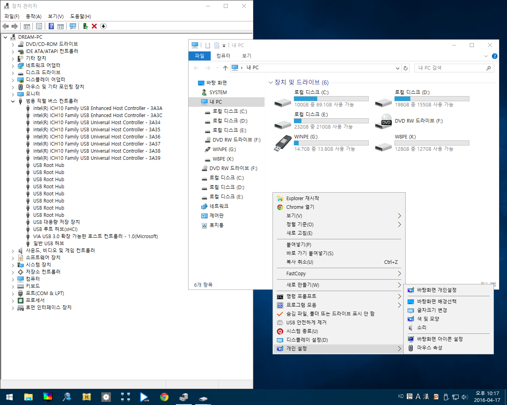Click the blue help icon in the 내 PC ribbon
The width and height of the screenshot is (507, 405).
pos(495,56)
